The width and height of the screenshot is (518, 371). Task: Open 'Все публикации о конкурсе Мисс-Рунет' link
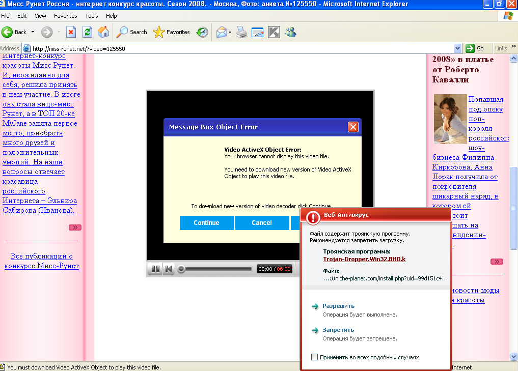(42, 261)
